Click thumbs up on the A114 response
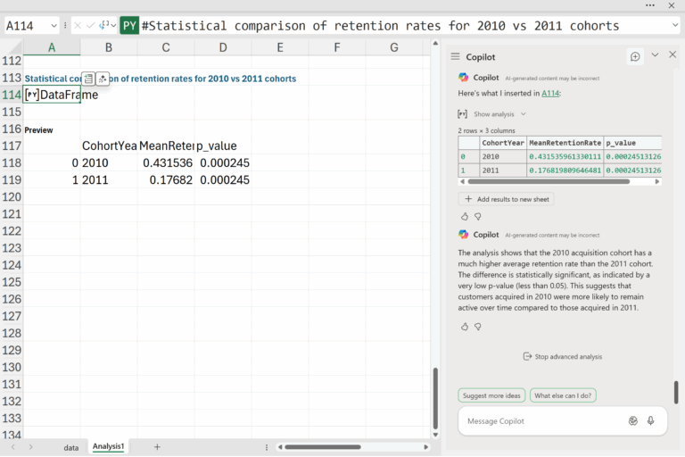 coord(465,216)
